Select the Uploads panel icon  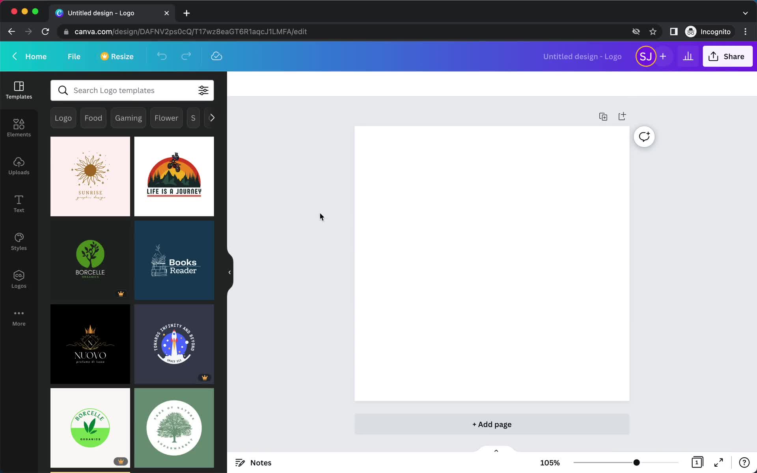click(19, 165)
